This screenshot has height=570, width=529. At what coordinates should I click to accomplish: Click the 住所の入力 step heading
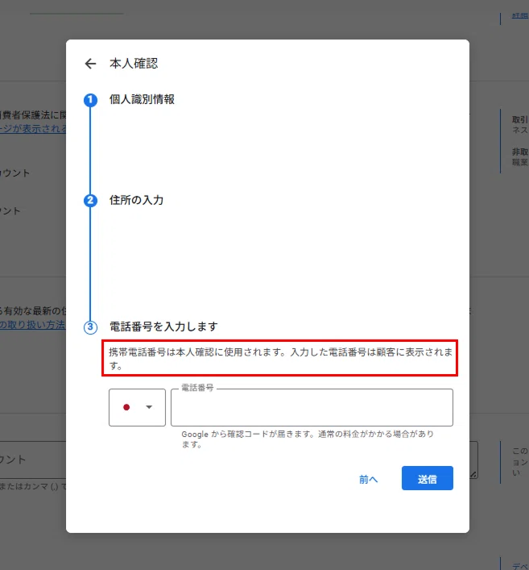tap(137, 200)
